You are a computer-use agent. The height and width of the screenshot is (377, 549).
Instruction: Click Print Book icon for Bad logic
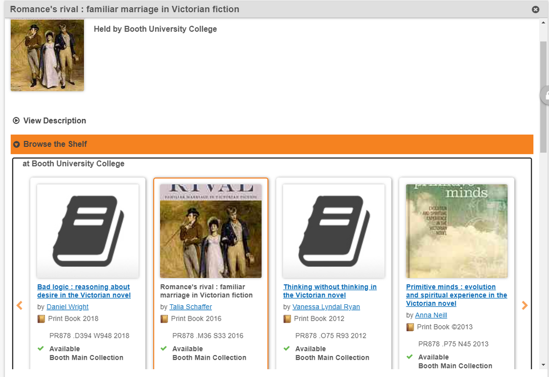pyautogui.click(x=41, y=319)
